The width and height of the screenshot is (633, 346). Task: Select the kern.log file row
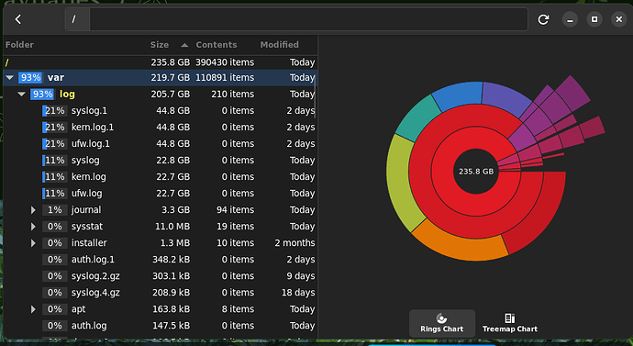point(160,177)
